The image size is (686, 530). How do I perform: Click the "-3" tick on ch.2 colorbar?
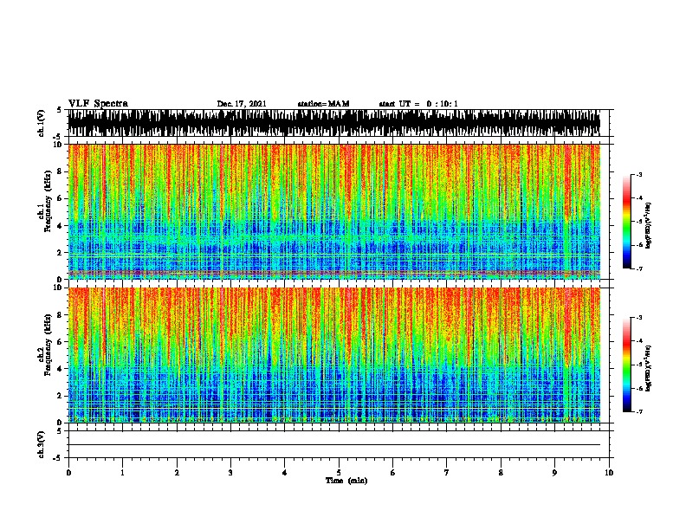click(638, 318)
